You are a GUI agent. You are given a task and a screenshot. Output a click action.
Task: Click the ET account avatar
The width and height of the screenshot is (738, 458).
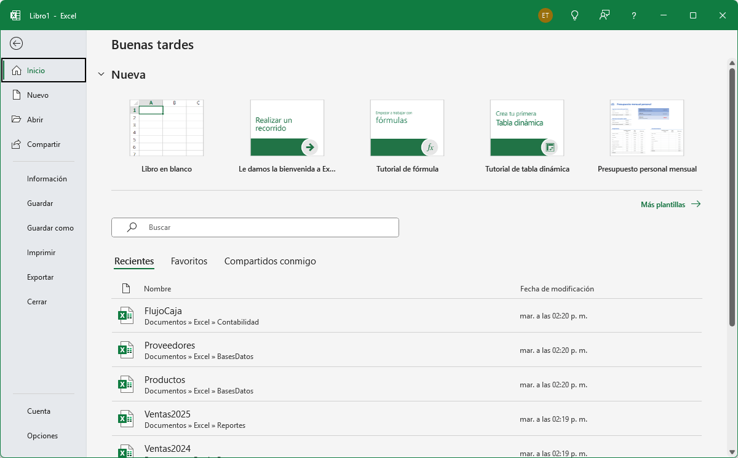tap(546, 15)
